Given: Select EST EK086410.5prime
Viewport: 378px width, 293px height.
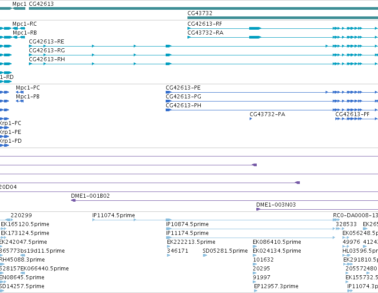Looking at the screenshot, I should pos(277,242).
